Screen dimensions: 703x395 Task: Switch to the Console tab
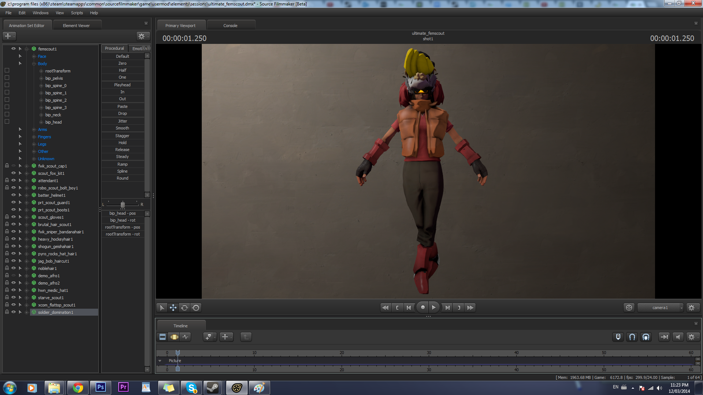pos(230,26)
